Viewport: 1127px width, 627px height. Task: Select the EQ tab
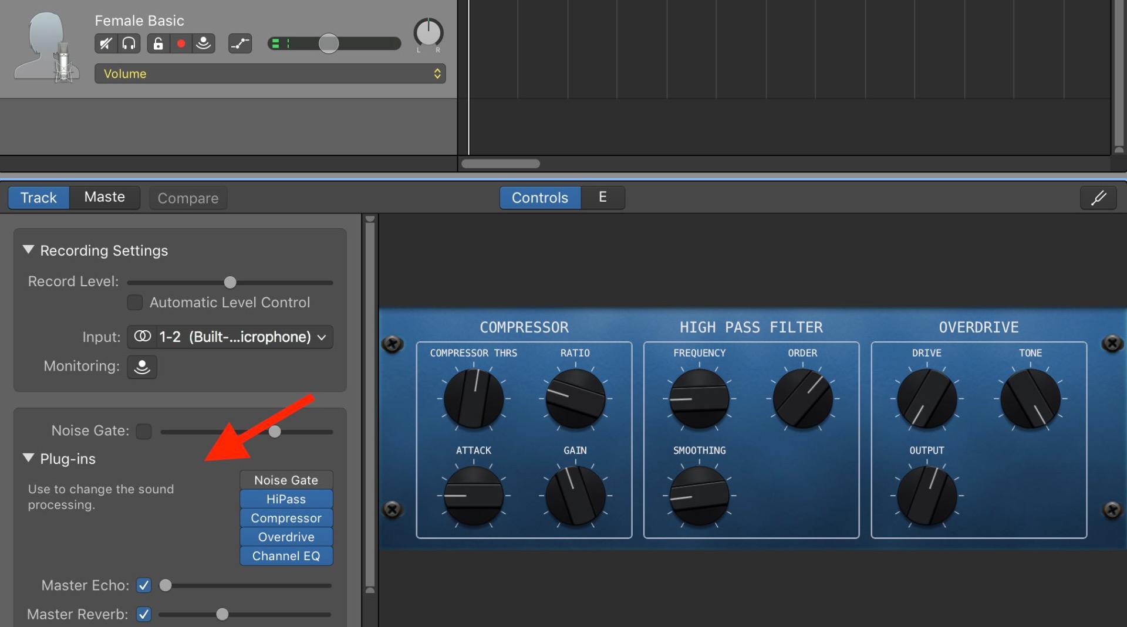(x=603, y=197)
